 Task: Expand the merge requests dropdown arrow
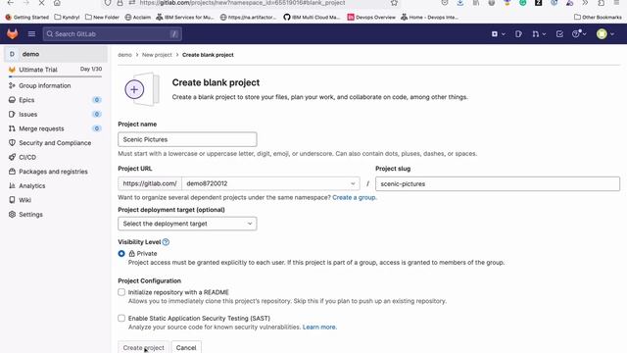click(544, 34)
